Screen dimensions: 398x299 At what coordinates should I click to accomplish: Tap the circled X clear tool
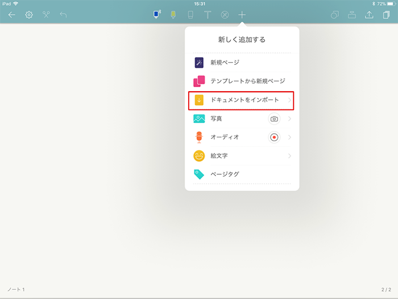click(225, 15)
